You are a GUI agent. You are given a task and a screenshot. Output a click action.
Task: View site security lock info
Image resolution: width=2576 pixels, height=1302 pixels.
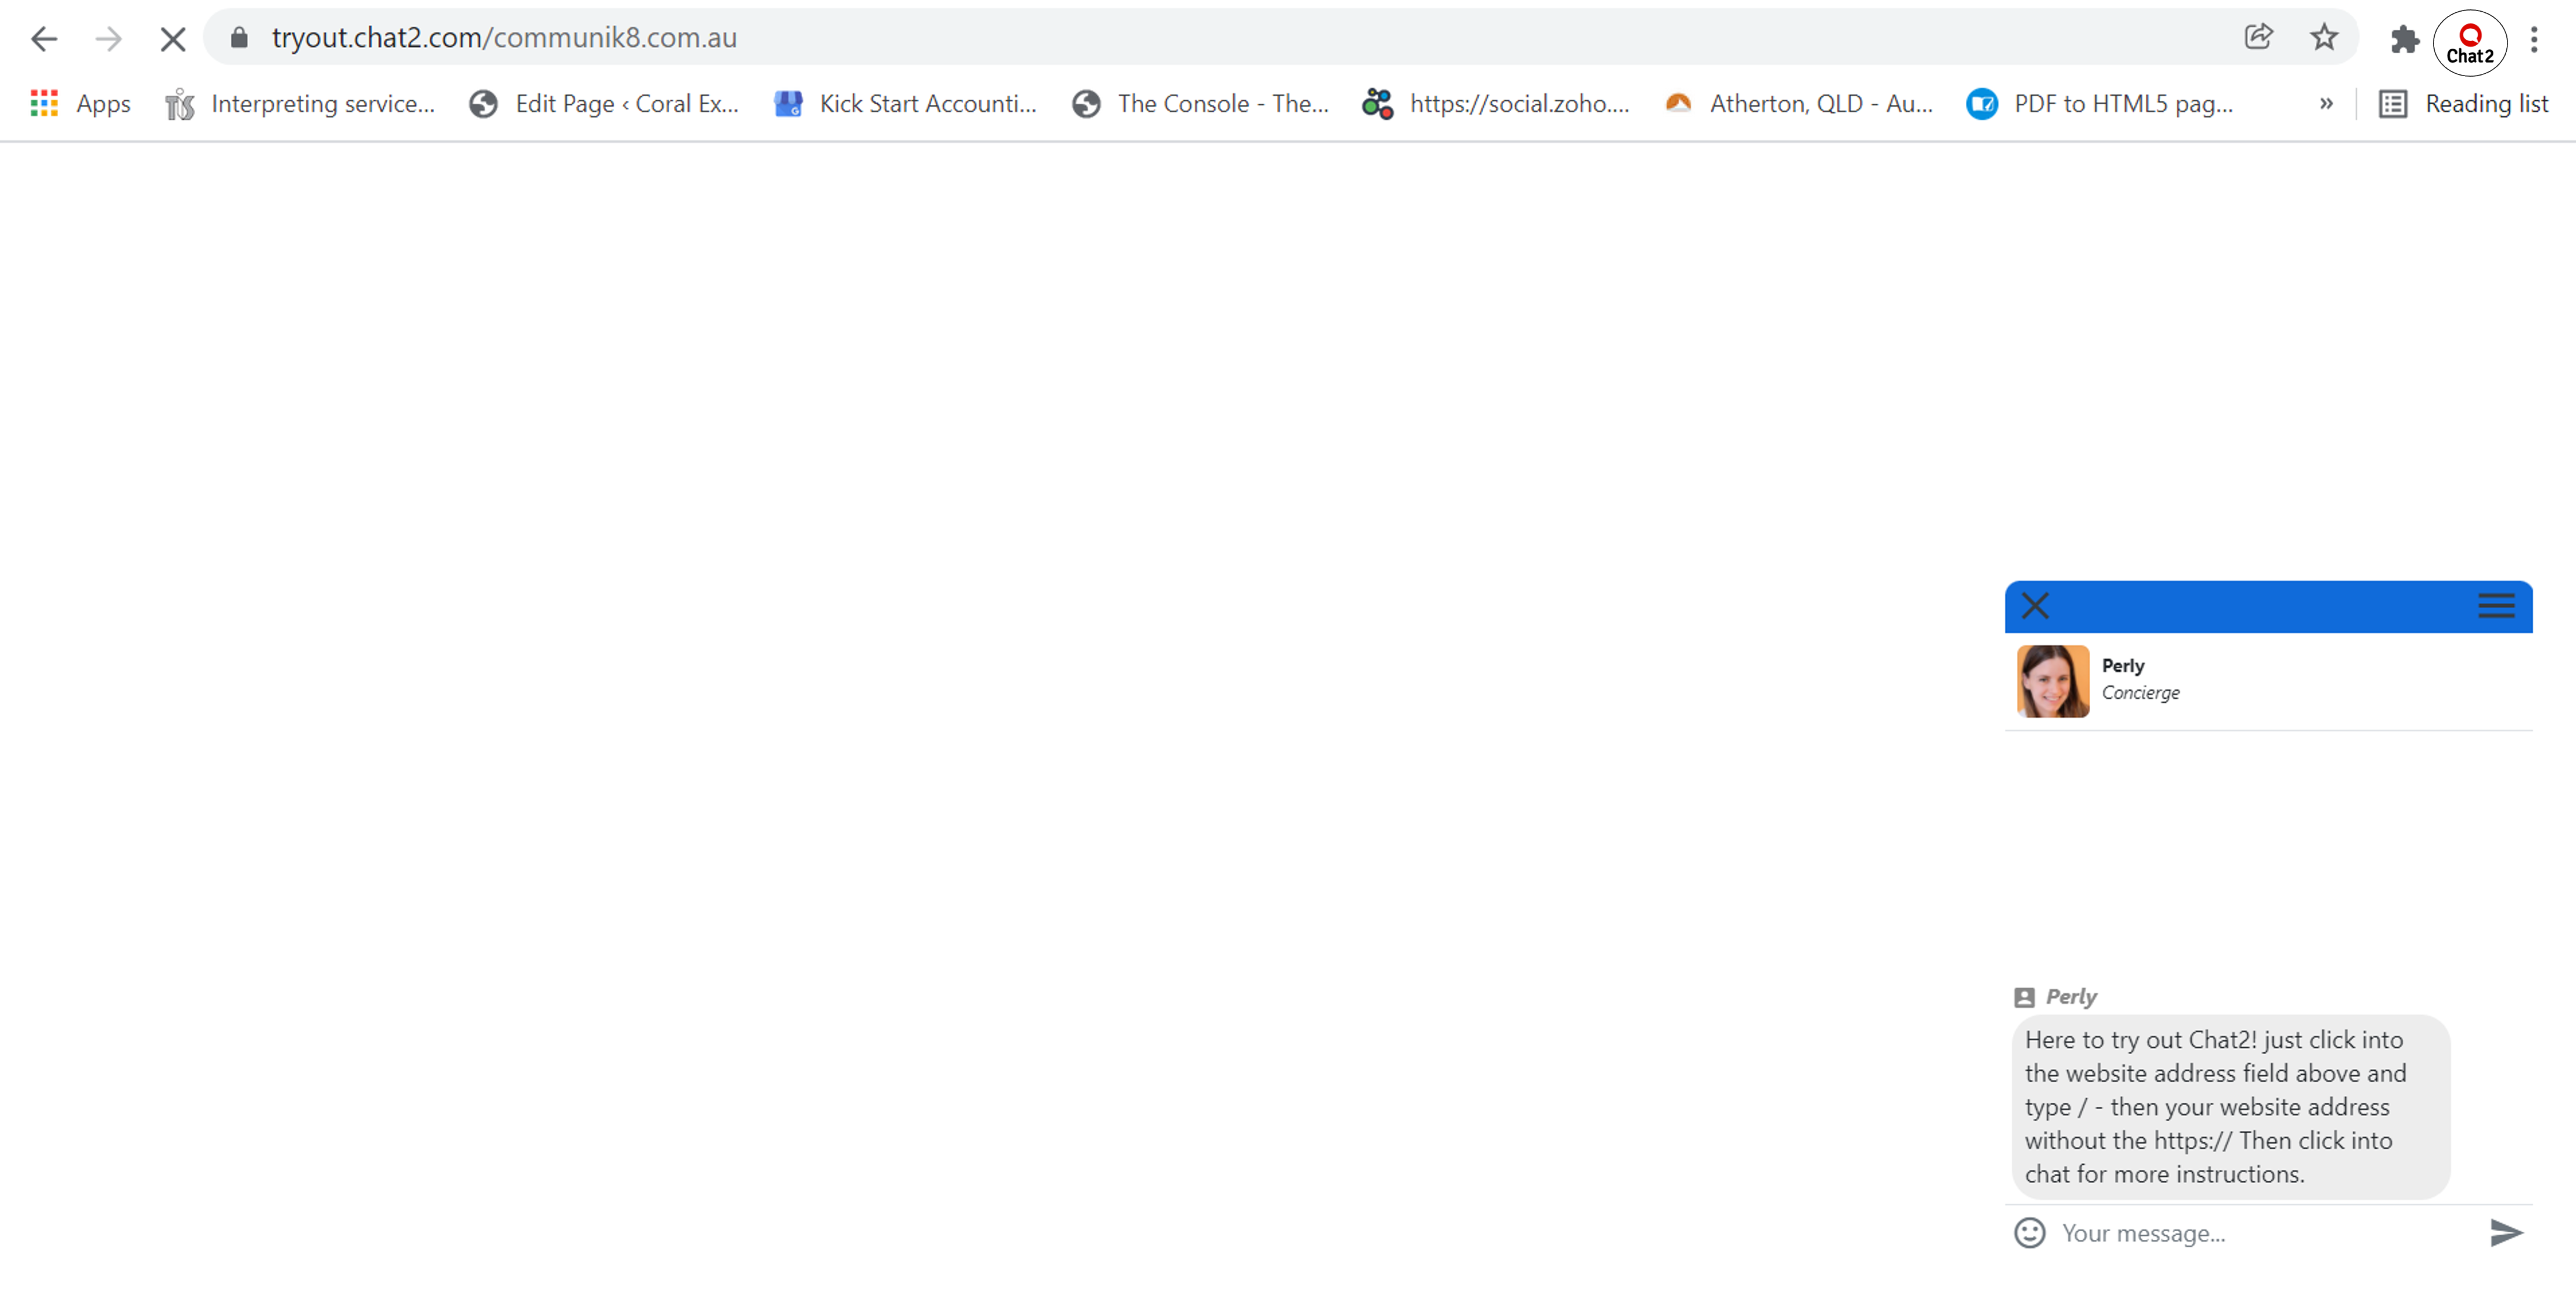point(239,38)
